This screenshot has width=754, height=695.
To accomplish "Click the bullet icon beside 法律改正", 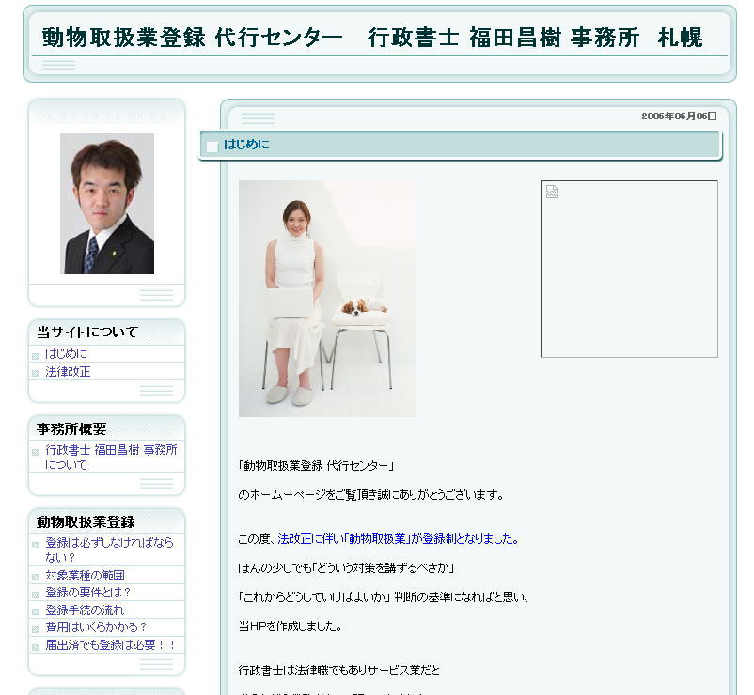I will pos(35,373).
